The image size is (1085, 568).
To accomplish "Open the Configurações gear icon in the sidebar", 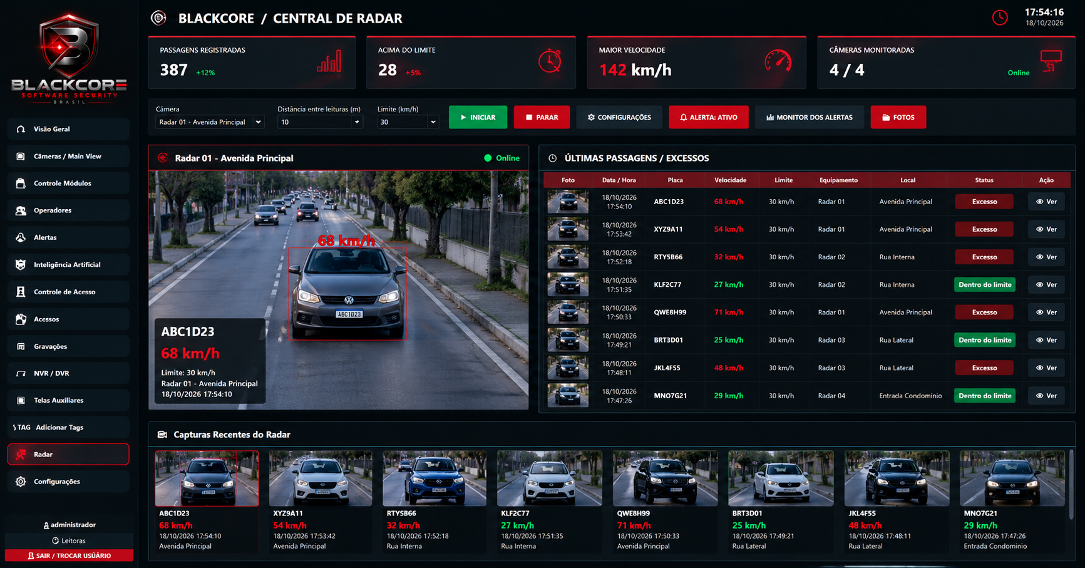I will click(x=21, y=482).
